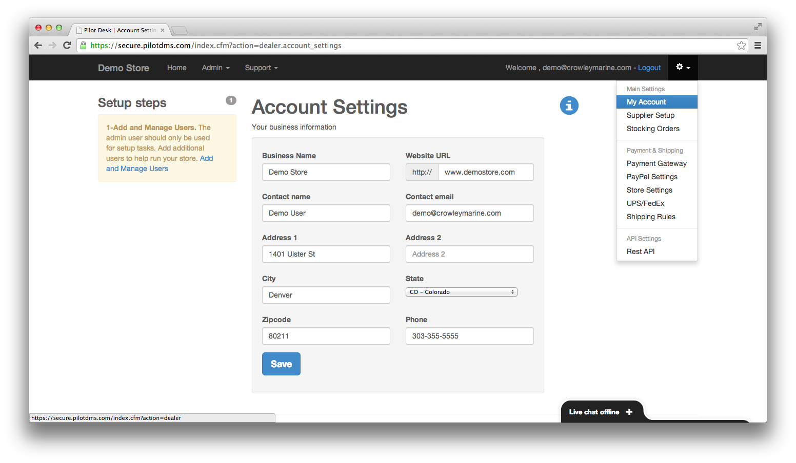Open the info tooltip beside Account Settings
796x463 pixels.
[569, 106]
